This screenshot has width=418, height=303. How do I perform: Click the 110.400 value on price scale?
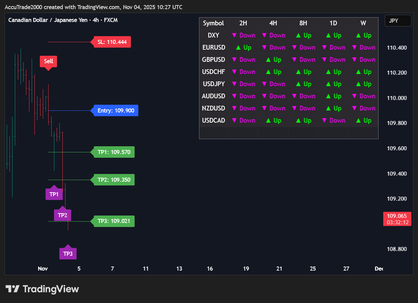[397, 48]
